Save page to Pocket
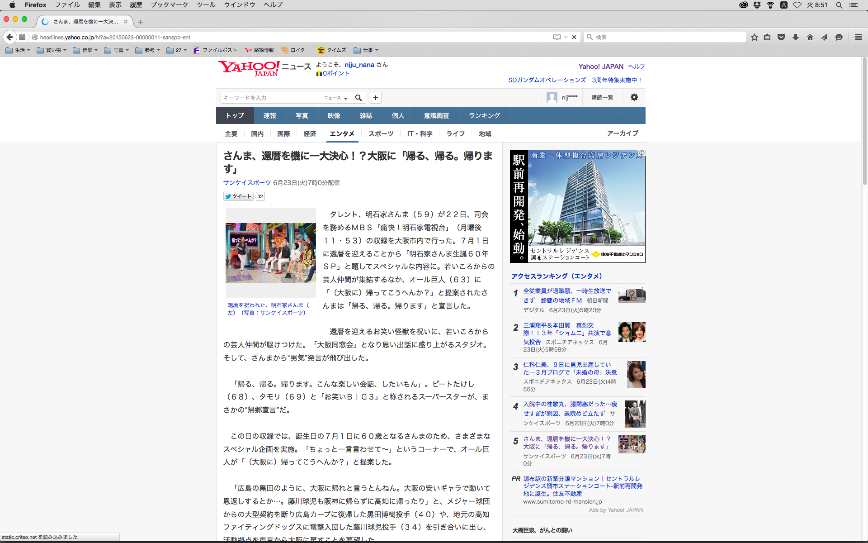The width and height of the screenshot is (868, 543). point(781,37)
